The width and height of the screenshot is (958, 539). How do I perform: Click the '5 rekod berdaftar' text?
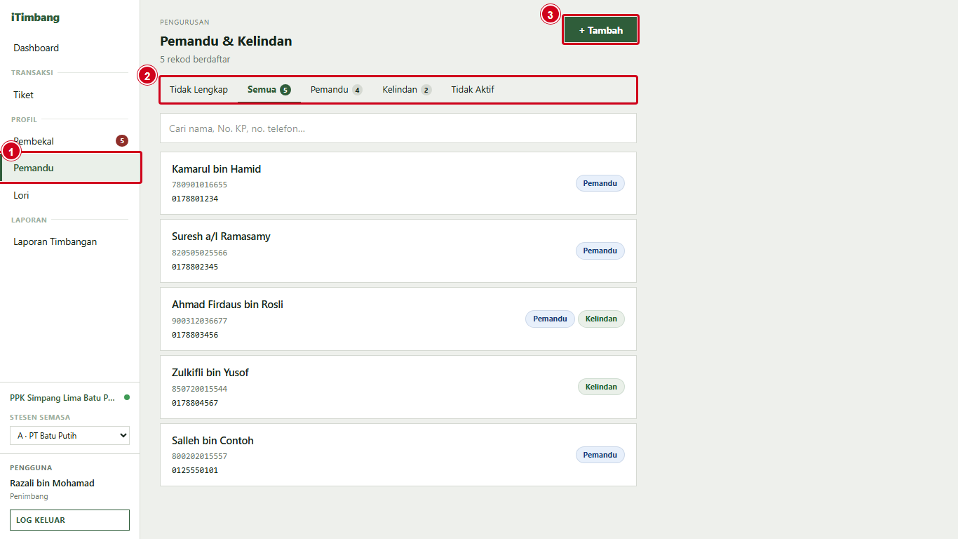coord(195,60)
